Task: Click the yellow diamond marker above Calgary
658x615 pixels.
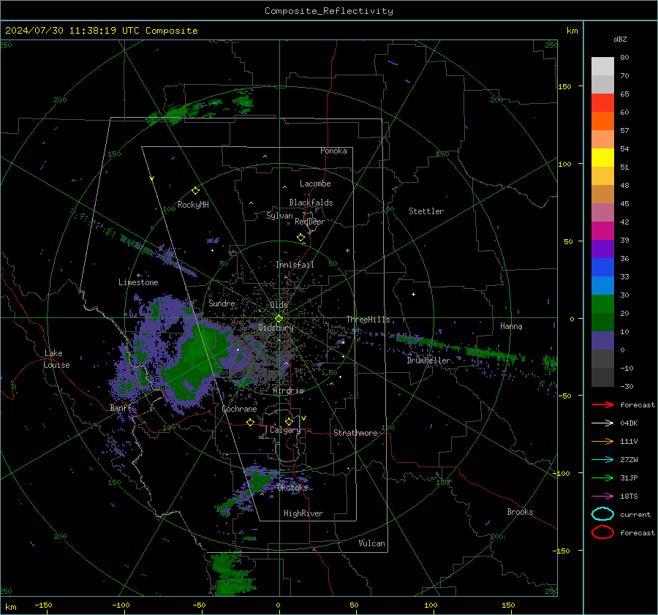Action: point(289,421)
